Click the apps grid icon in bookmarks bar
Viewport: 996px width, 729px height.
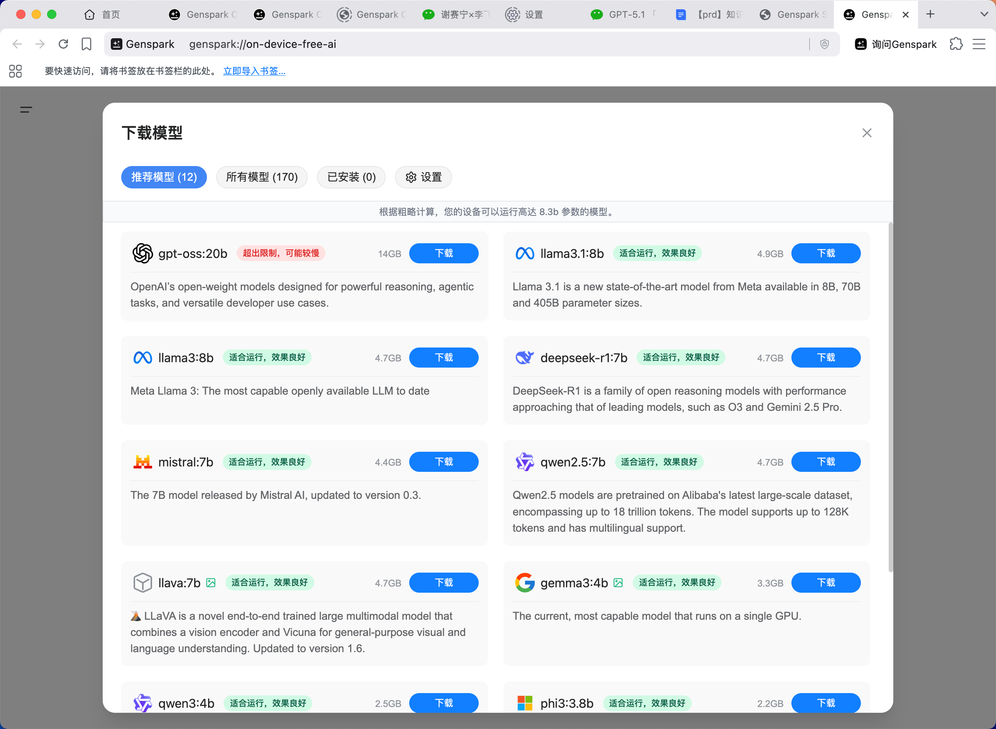tap(15, 71)
